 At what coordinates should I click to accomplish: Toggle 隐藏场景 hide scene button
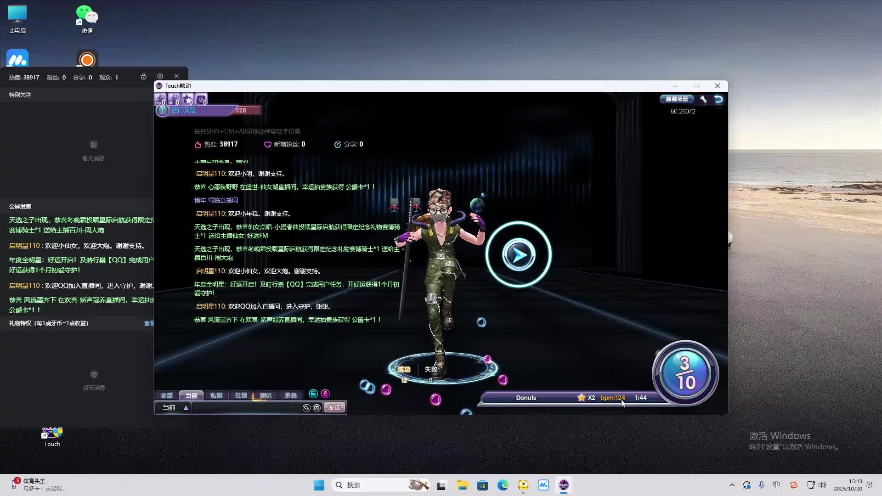click(x=677, y=99)
